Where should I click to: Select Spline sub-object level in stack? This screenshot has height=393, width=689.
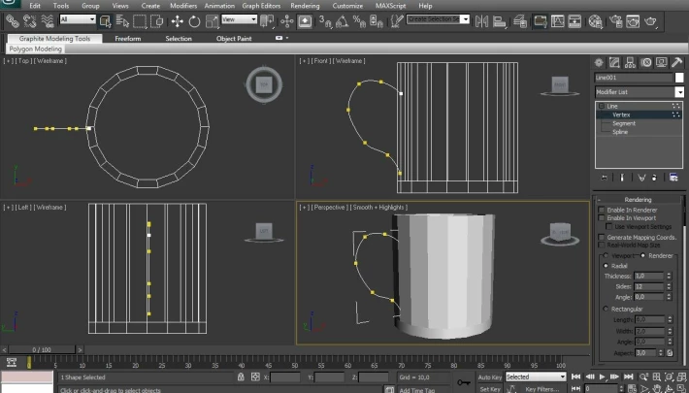620,131
